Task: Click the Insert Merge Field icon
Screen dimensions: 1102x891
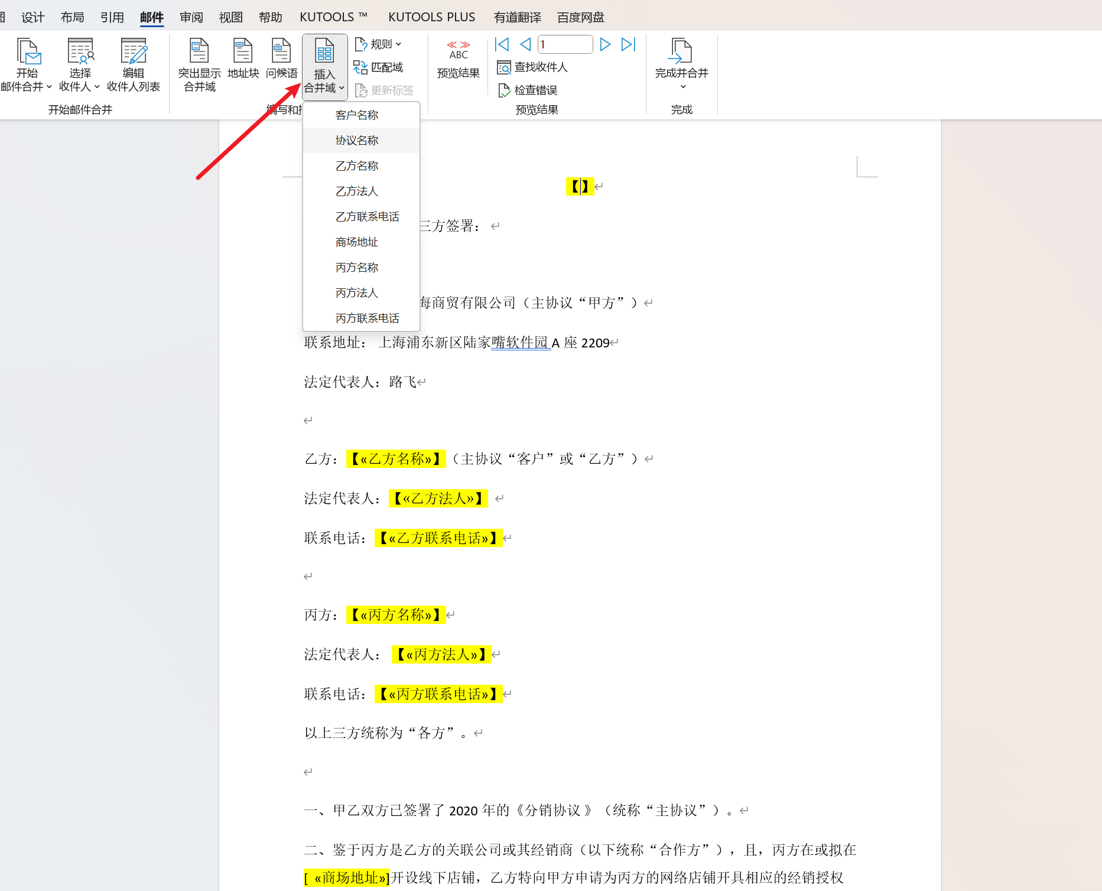Action: click(x=324, y=51)
